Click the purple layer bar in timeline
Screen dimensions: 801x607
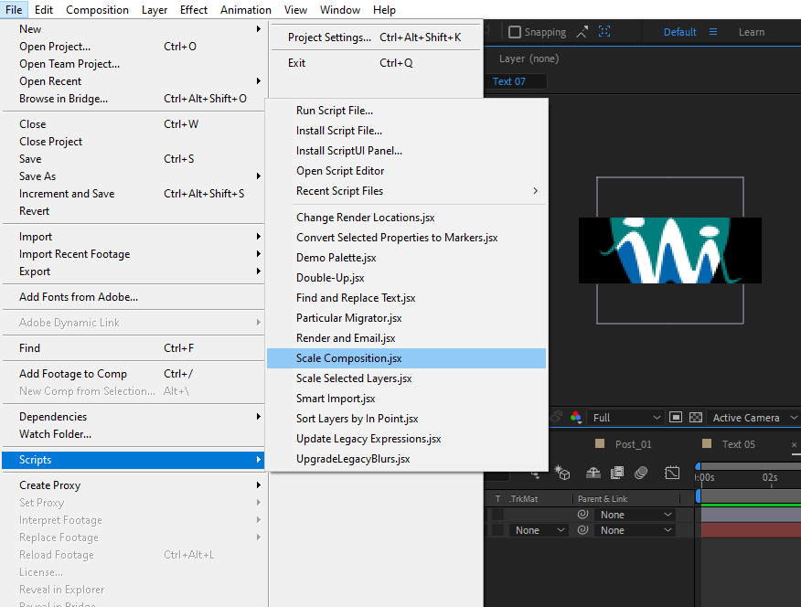coord(751,515)
